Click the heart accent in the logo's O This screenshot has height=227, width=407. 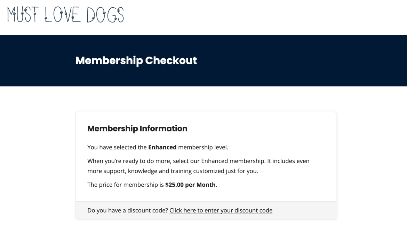[x=62, y=13]
